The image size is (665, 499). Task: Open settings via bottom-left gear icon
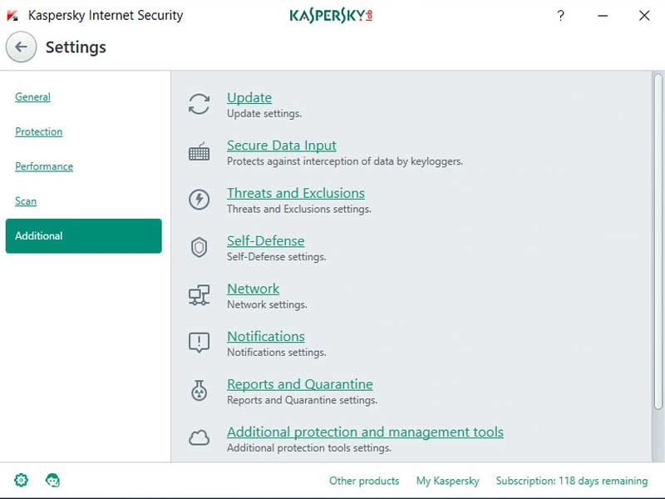click(x=22, y=480)
